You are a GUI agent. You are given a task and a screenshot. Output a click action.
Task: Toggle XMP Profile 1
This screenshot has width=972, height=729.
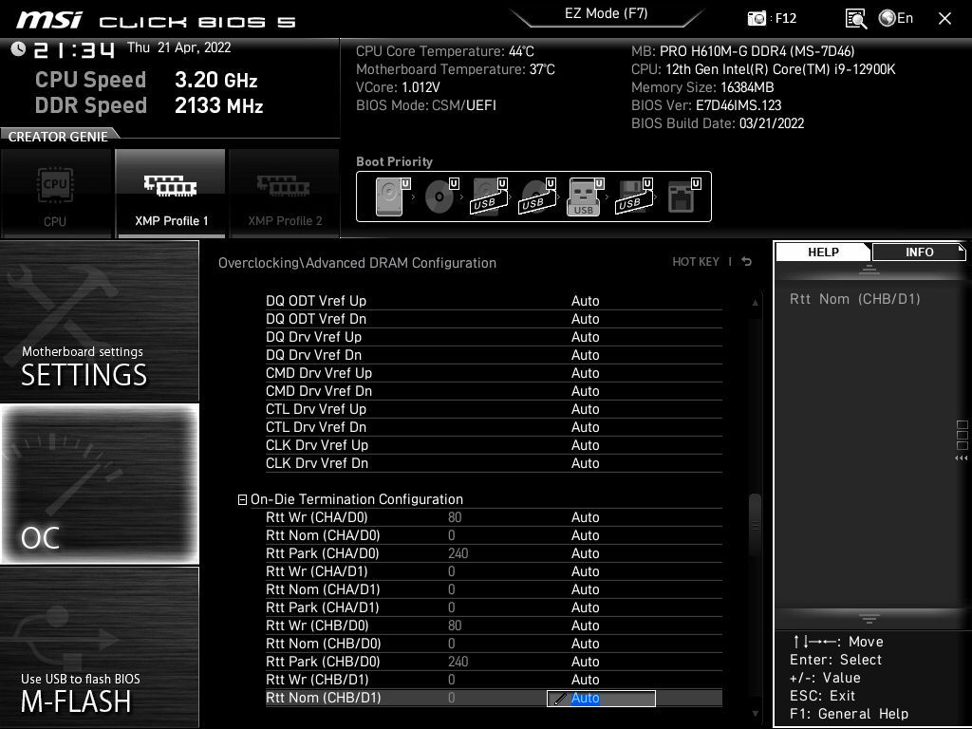171,194
